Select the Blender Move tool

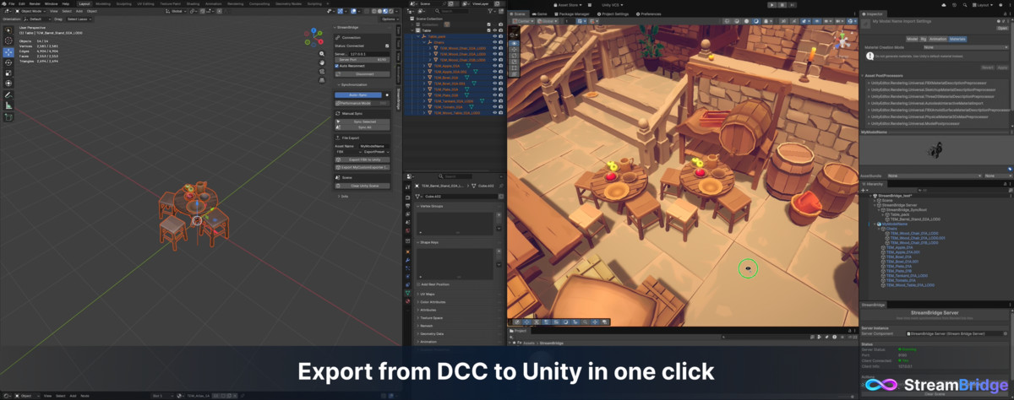(8, 52)
